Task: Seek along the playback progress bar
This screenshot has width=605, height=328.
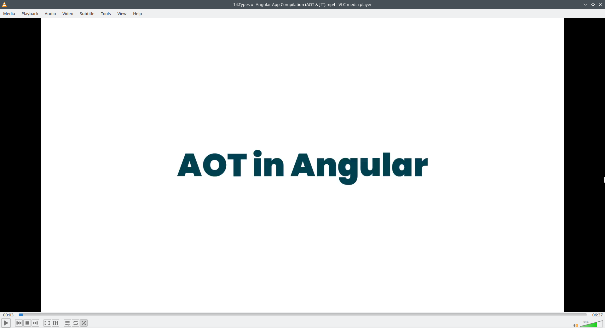Action: (303, 315)
